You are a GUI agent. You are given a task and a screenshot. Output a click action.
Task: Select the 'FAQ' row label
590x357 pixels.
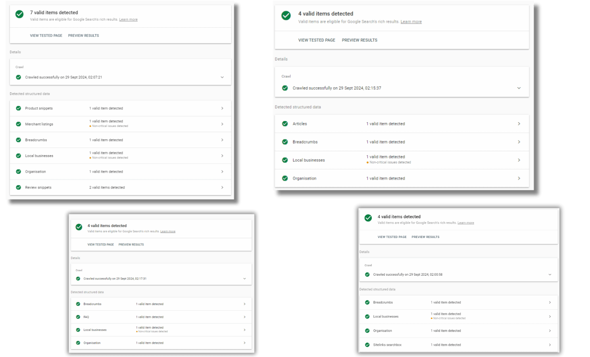[x=86, y=317]
